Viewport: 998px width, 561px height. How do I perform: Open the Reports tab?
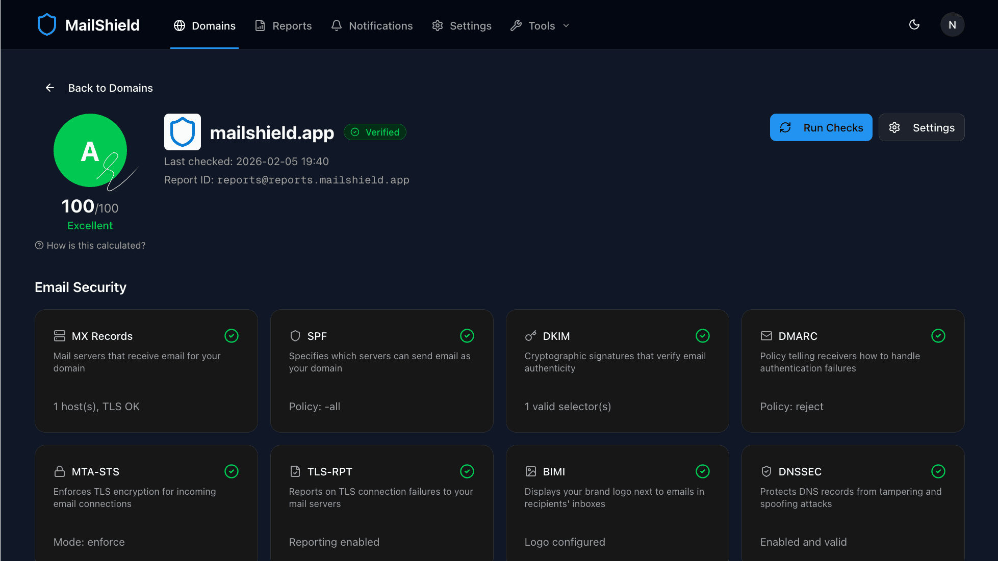tap(284, 25)
